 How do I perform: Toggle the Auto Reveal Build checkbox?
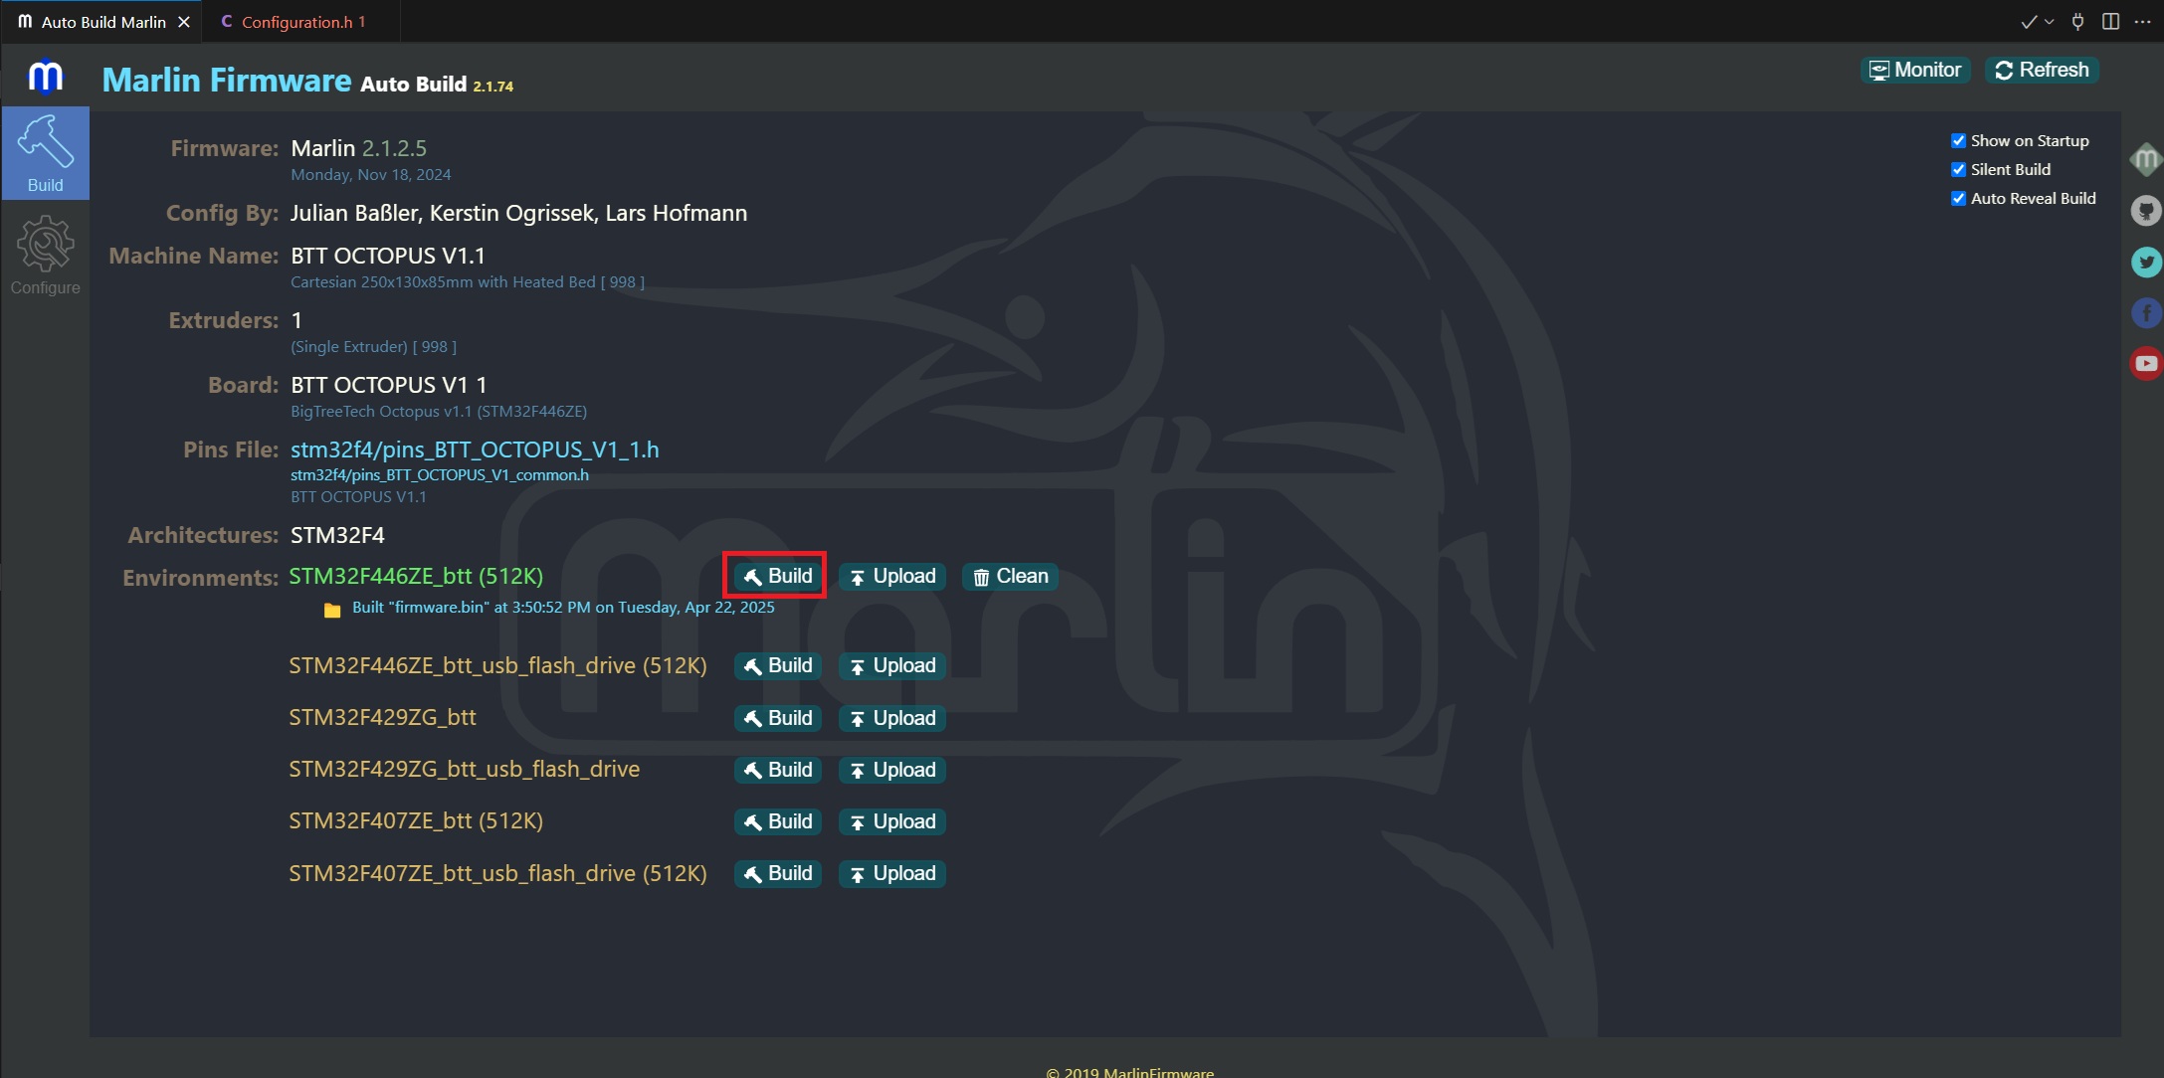1958,199
